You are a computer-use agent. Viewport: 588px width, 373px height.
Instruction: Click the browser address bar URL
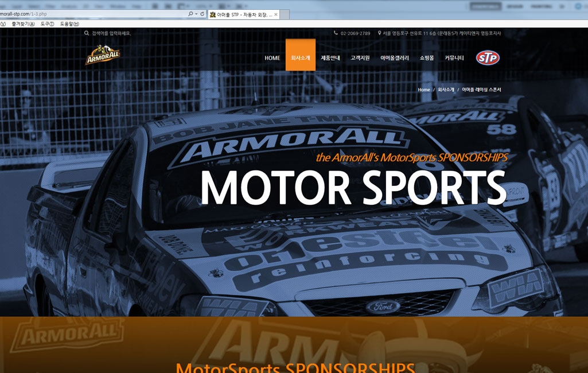point(24,14)
